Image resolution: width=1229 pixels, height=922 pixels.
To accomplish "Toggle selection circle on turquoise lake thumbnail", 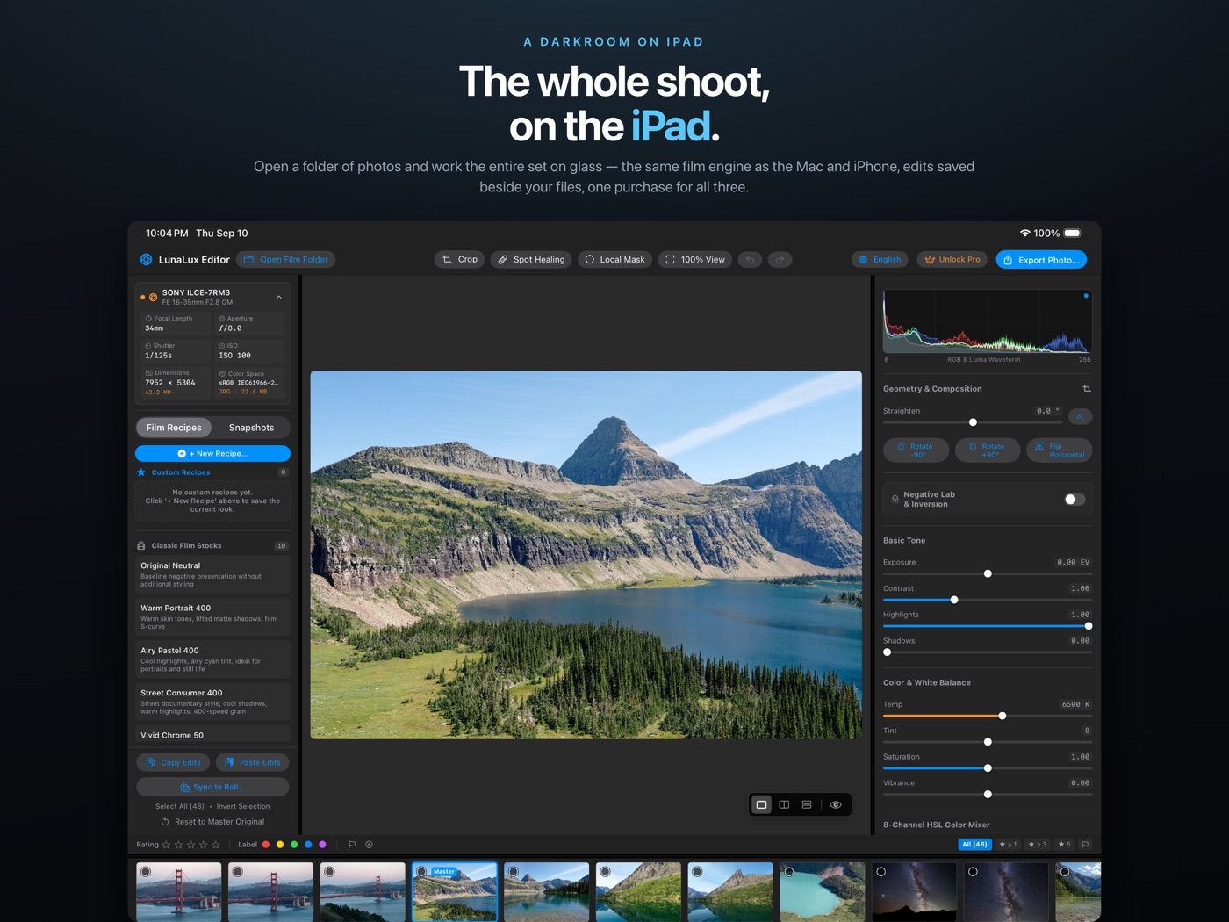I will (x=789, y=872).
